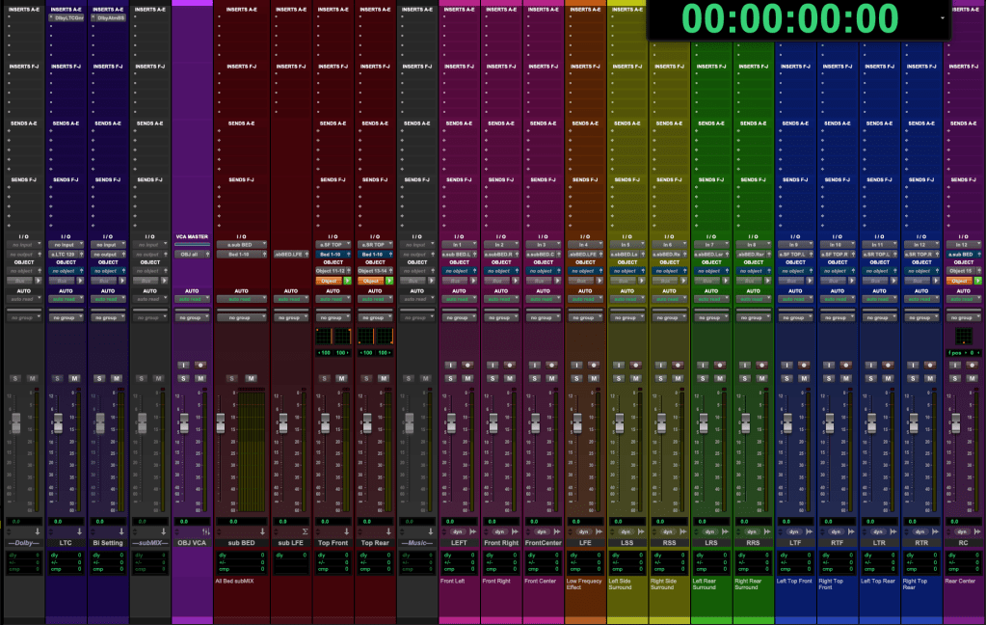Enable input monitoring on the LRS track
This screenshot has width=986, height=625.
coord(702,365)
